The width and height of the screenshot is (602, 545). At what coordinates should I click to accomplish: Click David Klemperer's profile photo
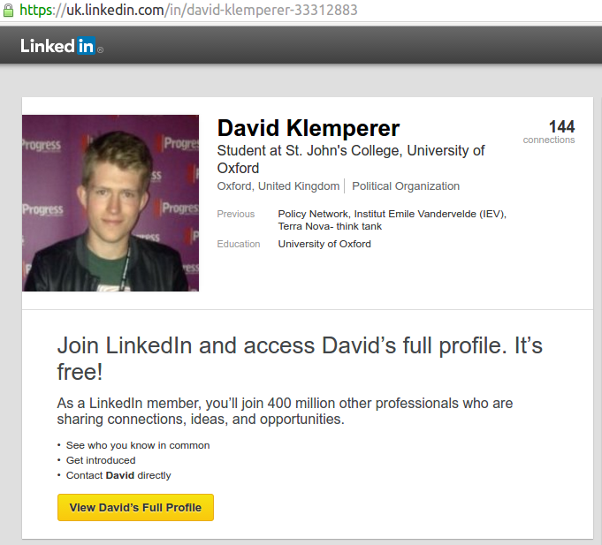click(x=110, y=203)
